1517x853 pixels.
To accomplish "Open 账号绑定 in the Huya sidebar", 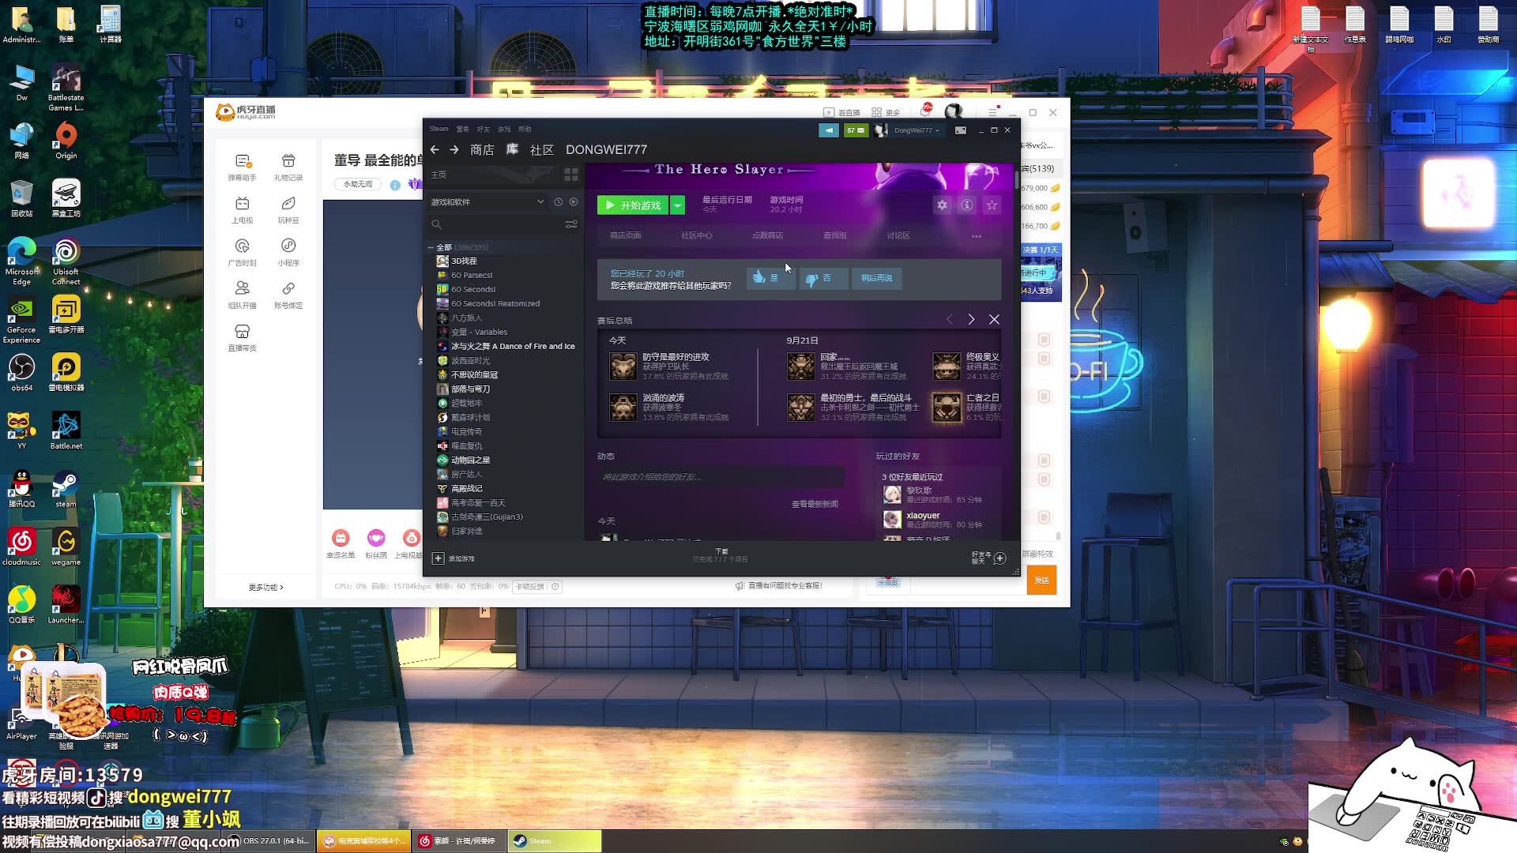I will click(288, 295).
